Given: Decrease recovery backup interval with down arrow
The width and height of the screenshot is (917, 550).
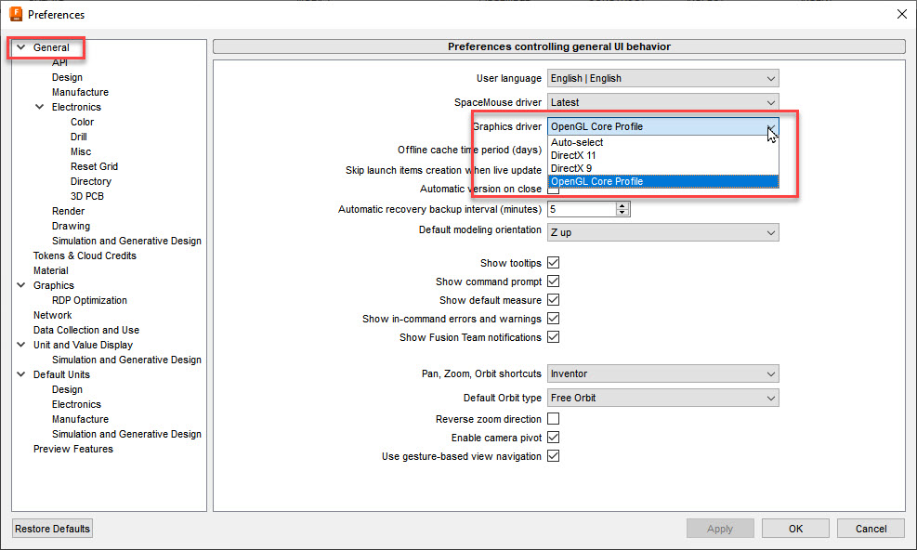Looking at the screenshot, I should coord(622,213).
